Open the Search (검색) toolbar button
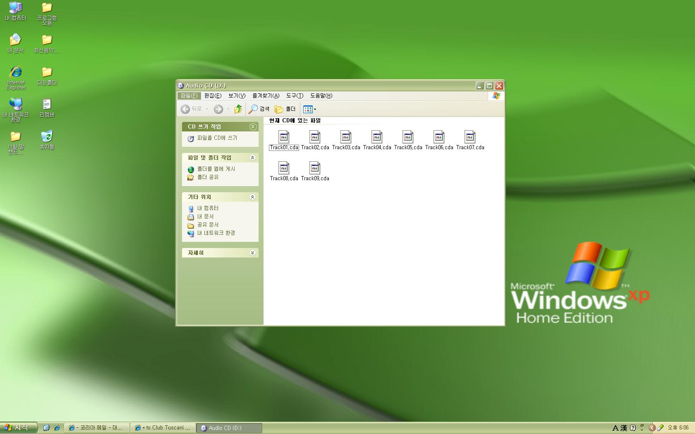The height and width of the screenshot is (434, 695). [259, 109]
